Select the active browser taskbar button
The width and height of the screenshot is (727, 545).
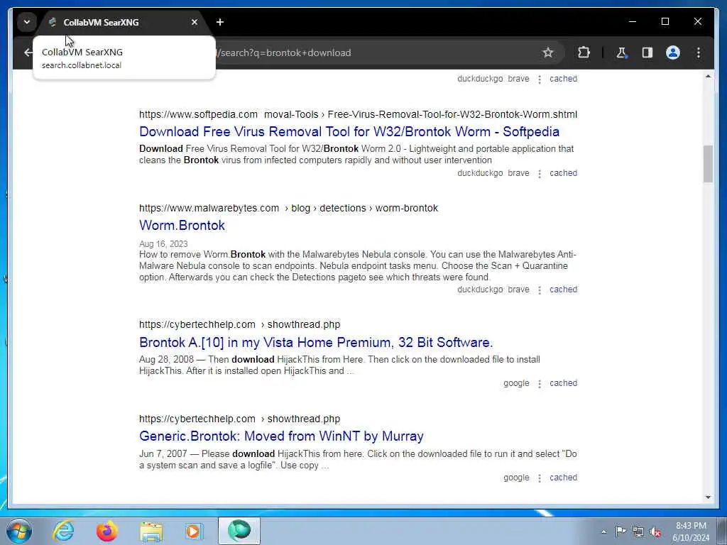(x=239, y=531)
